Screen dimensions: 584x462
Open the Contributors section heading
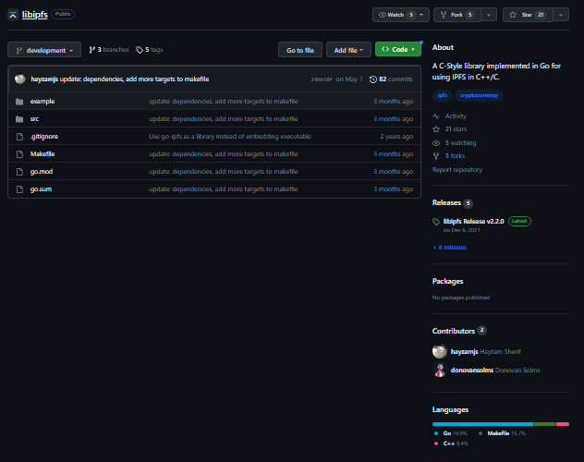tap(454, 331)
